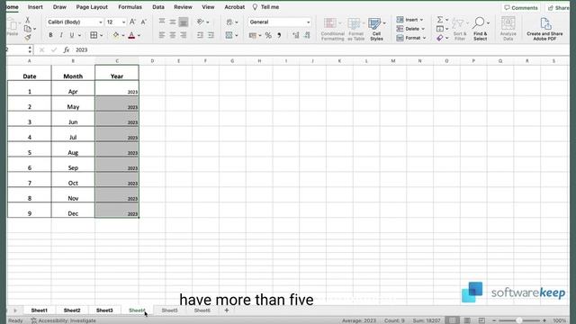Switch to Normal view in status bar
Screen dimensions: 576x324
pos(452,320)
